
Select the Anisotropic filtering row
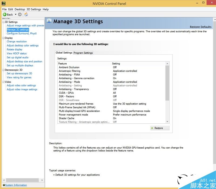point(112,71)
